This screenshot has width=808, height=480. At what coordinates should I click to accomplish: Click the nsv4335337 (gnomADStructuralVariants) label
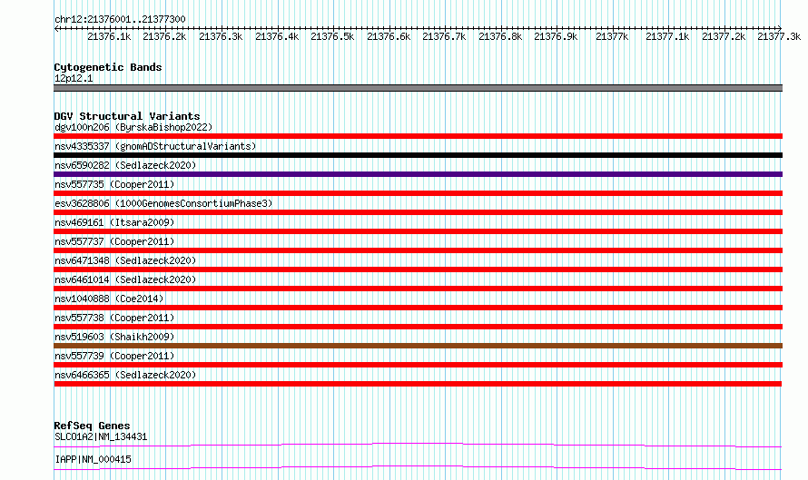coord(155,146)
